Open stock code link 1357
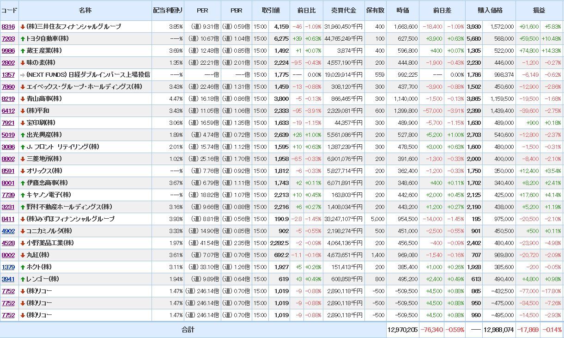Screen dimensions: 564x338 [x=8, y=75]
